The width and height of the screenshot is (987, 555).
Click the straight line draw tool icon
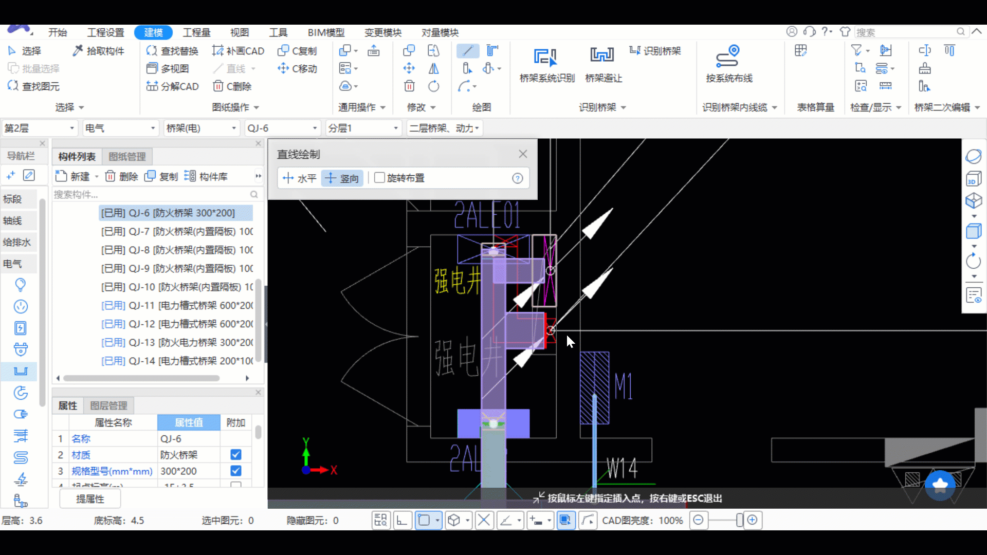click(467, 50)
